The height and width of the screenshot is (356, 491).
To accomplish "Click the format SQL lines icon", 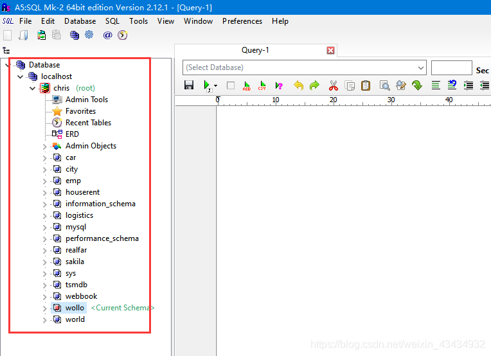I will tap(436, 85).
